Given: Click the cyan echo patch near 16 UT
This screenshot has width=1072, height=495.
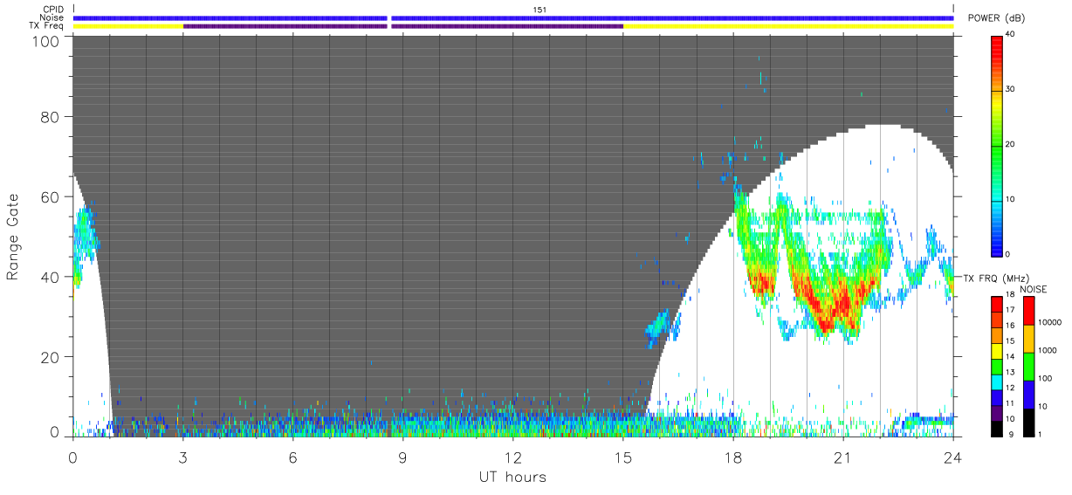Looking at the screenshot, I should coord(659,325).
